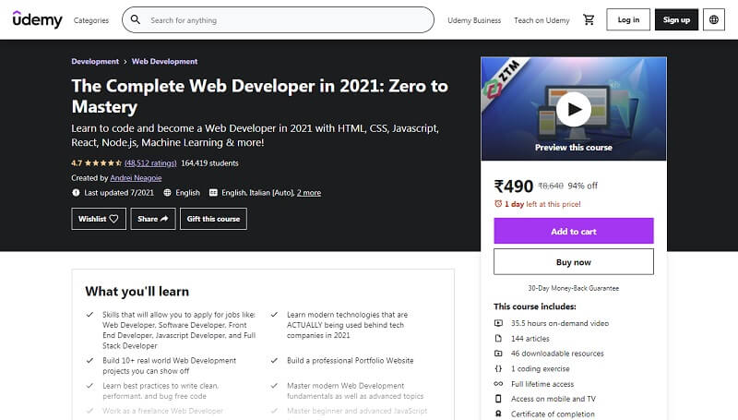Expand '2 more' caption languages
This screenshot has width=738, height=420.
309,193
